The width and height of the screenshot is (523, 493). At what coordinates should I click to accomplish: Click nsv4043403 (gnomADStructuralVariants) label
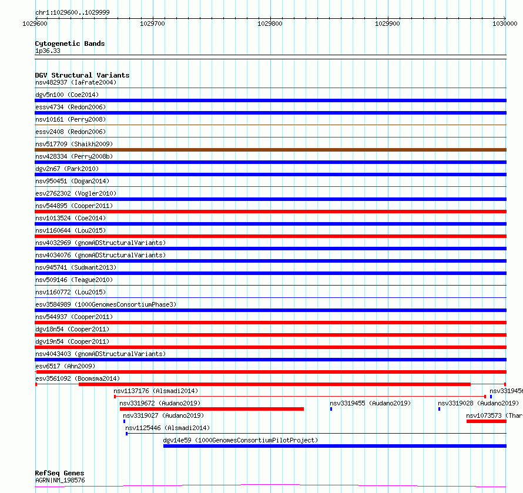(100, 354)
